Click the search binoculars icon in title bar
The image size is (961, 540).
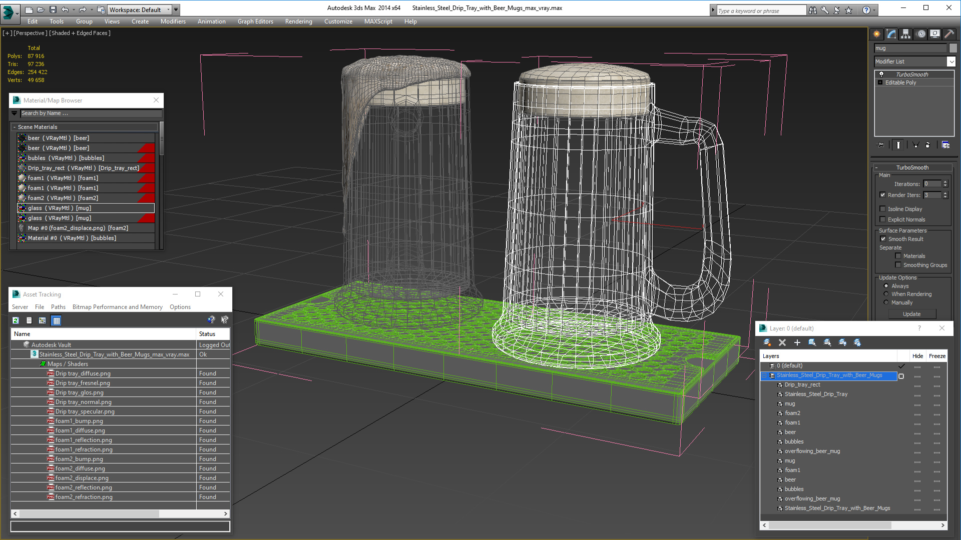[x=813, y=10]
